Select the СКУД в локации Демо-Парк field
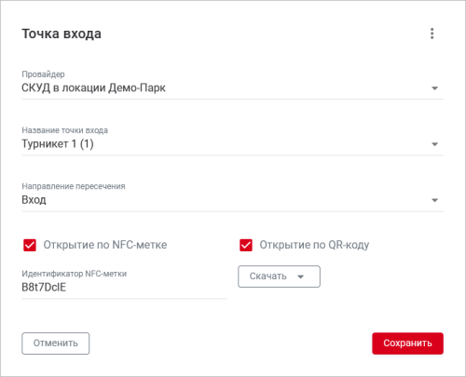 [x=232, y=88]
